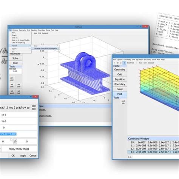
Task: Click the field containing 1e-3
Action: (x=19, y=115)
